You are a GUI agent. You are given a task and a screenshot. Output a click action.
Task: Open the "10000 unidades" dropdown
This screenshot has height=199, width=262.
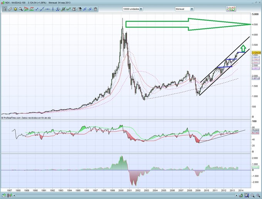pyautogui.click(x=133, y=8)
